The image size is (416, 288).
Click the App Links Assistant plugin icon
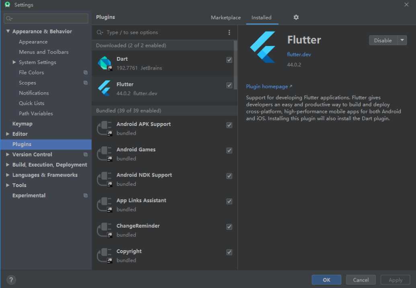coord(105,205)
